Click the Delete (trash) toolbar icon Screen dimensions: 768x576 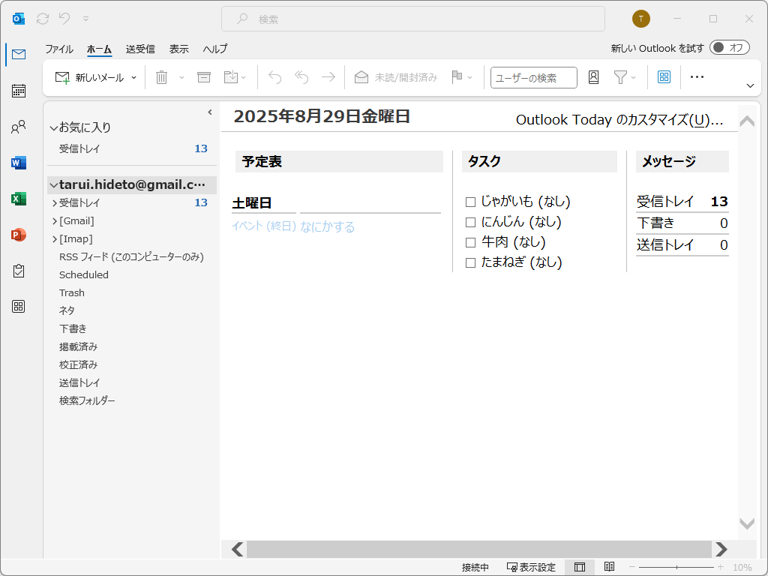tap(162, 76)
